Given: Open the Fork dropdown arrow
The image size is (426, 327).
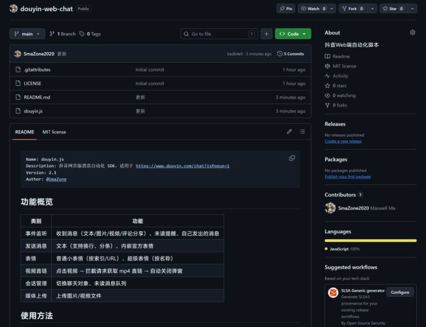Looking at the screenshot, I should point(372,9).
